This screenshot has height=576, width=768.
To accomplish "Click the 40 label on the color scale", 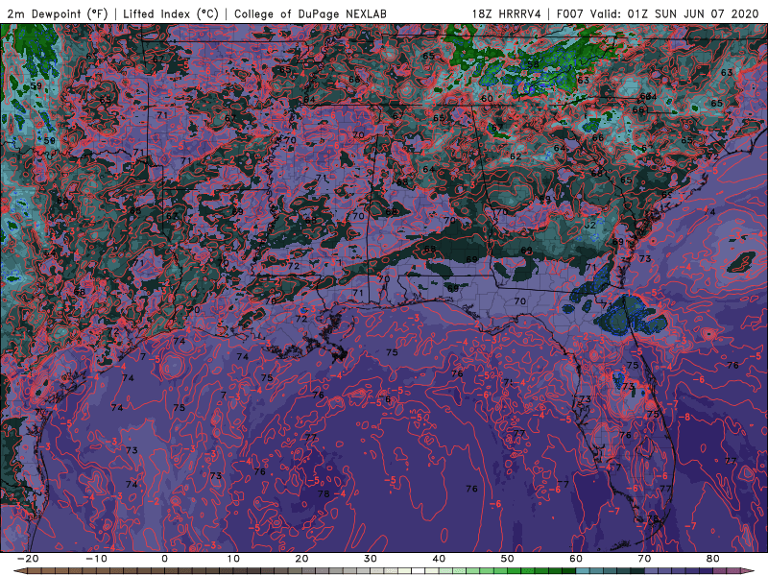I will click(x=439, y=559).
